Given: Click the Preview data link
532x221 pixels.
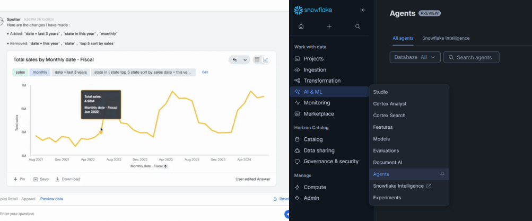Looking at the screenshot, I should (51, 199).
